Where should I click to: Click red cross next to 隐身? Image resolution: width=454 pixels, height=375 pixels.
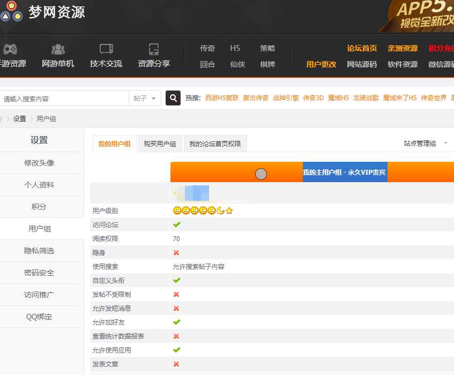coord(176,253)
